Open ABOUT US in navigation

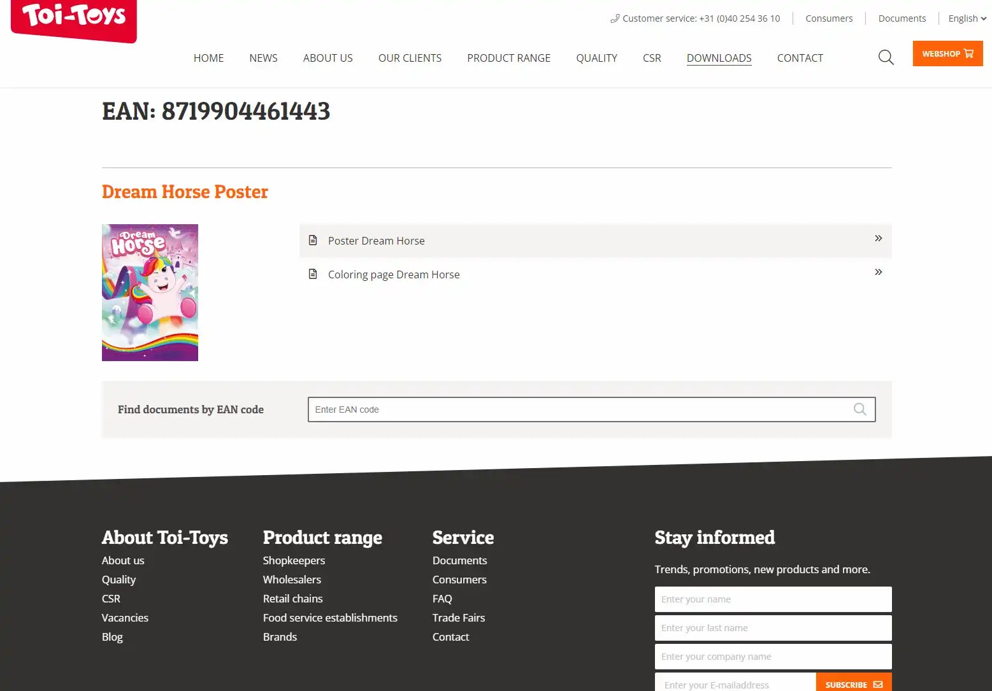(328, 58)
